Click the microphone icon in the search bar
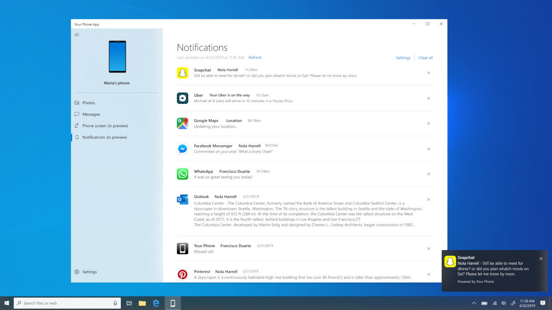 pos(115,303)
